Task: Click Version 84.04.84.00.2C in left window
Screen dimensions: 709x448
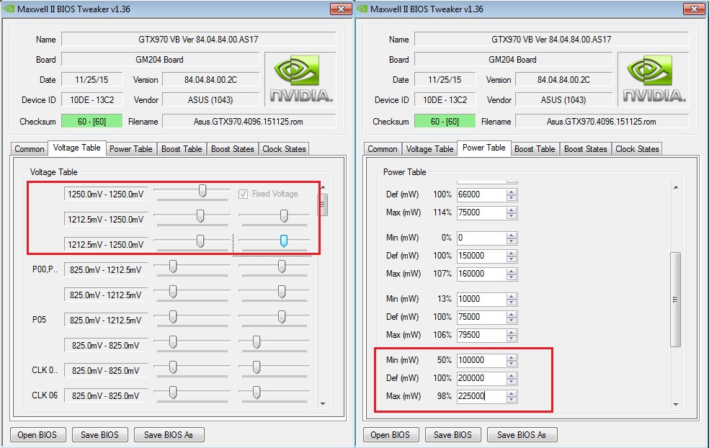Action: coord(210,79)
